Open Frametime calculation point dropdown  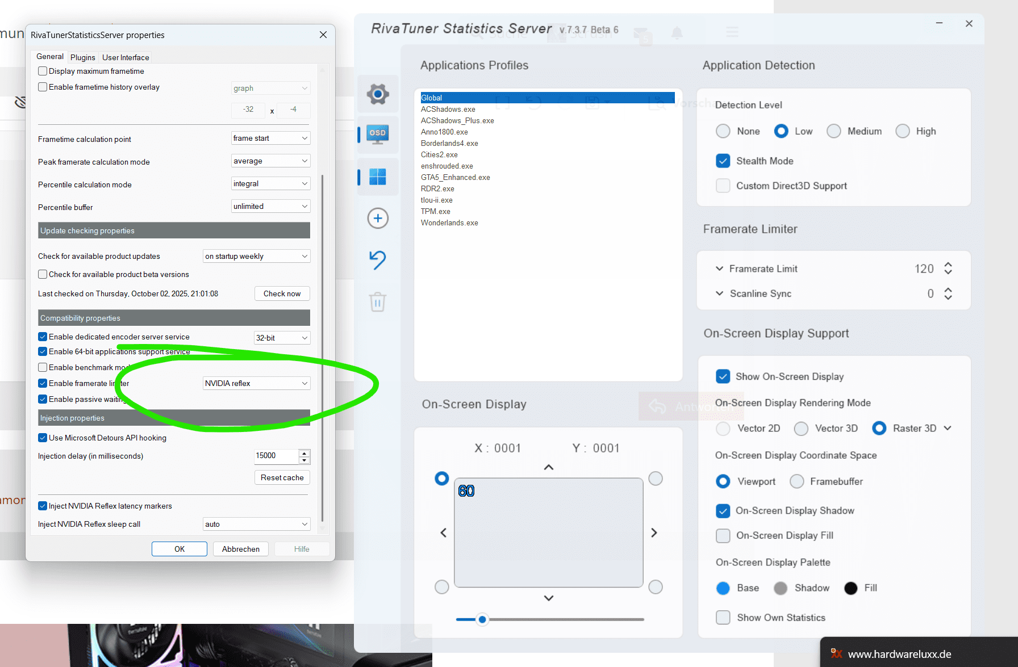(270, 138)
